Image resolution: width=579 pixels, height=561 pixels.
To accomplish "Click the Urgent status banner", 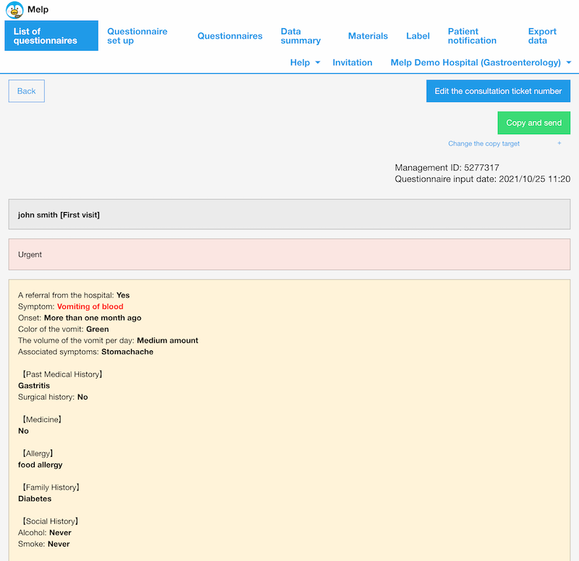I will point(289,255).
